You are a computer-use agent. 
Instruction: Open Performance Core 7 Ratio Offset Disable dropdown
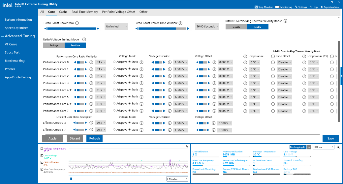click(x=284, y=111)
